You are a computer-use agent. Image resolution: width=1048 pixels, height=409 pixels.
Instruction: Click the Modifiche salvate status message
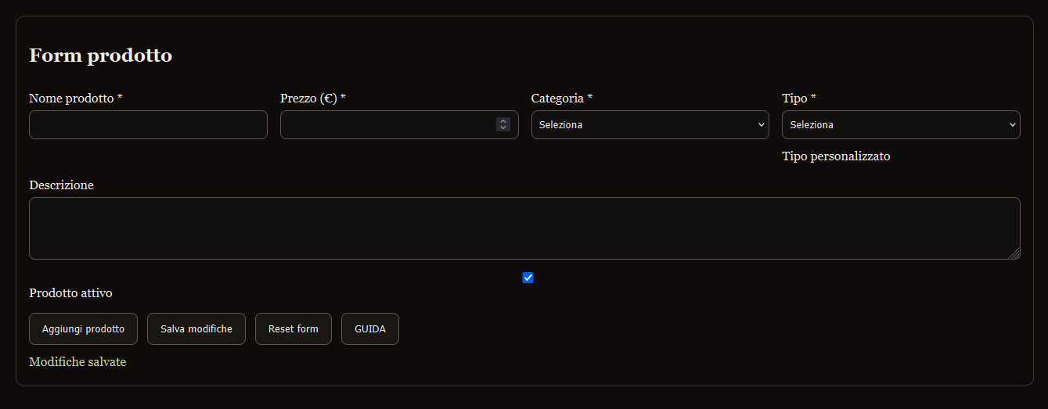[x=77, y=362]
